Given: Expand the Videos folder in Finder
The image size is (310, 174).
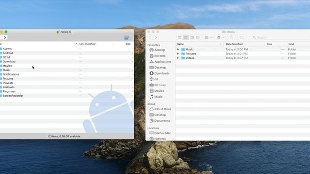Looking at the screenshot, I should tap(178, 58).
